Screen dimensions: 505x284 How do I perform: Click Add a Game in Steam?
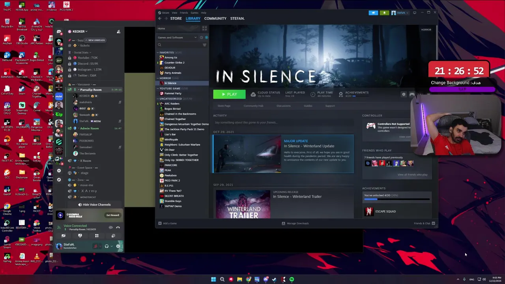pos(168,223)
